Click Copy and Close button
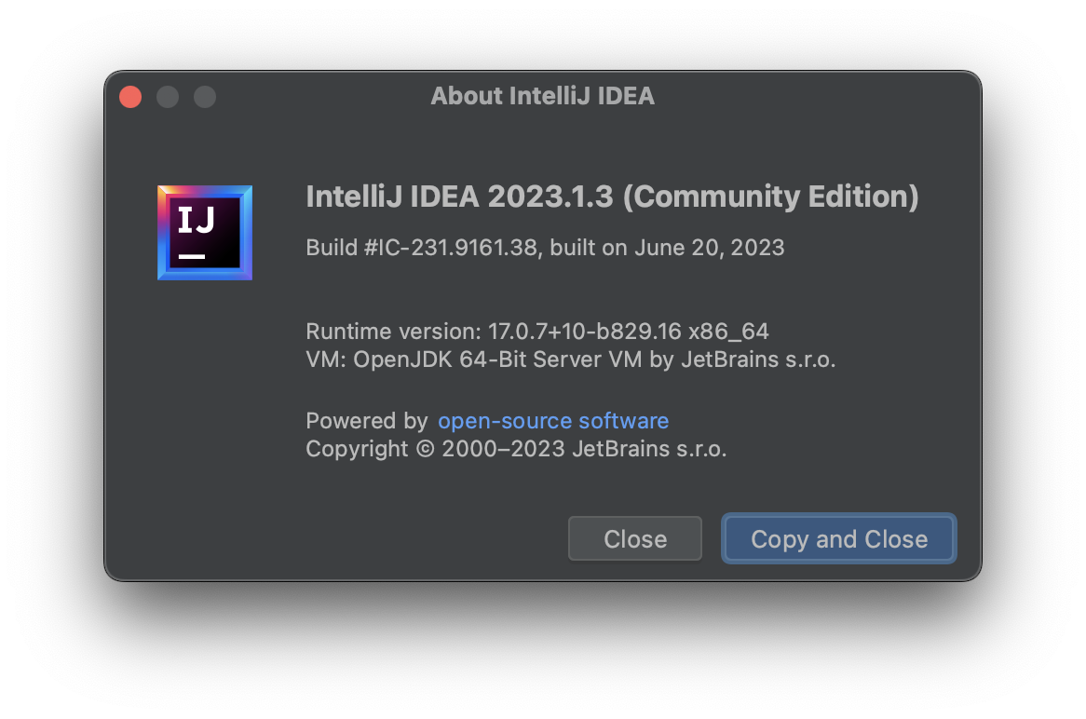 (839, 538)
